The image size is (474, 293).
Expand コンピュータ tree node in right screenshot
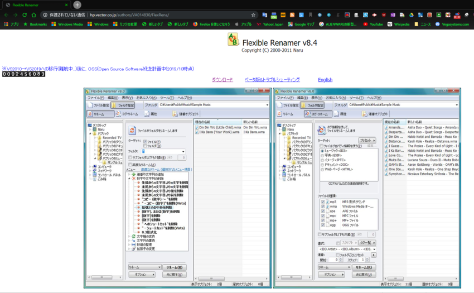[x=279, y=167]
